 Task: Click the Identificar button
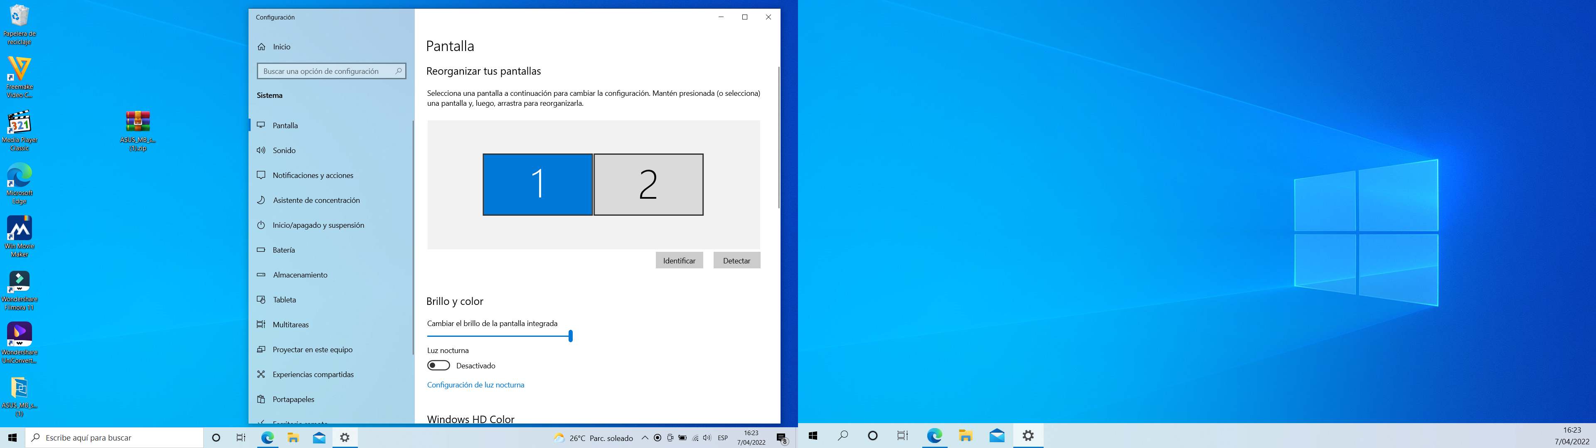pos(679,261)
